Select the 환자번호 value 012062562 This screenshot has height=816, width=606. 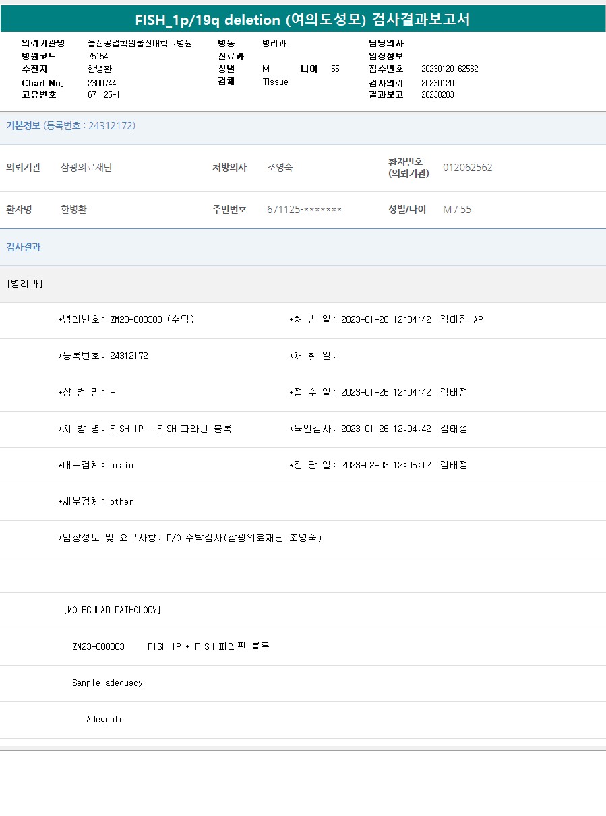point(467,168)
